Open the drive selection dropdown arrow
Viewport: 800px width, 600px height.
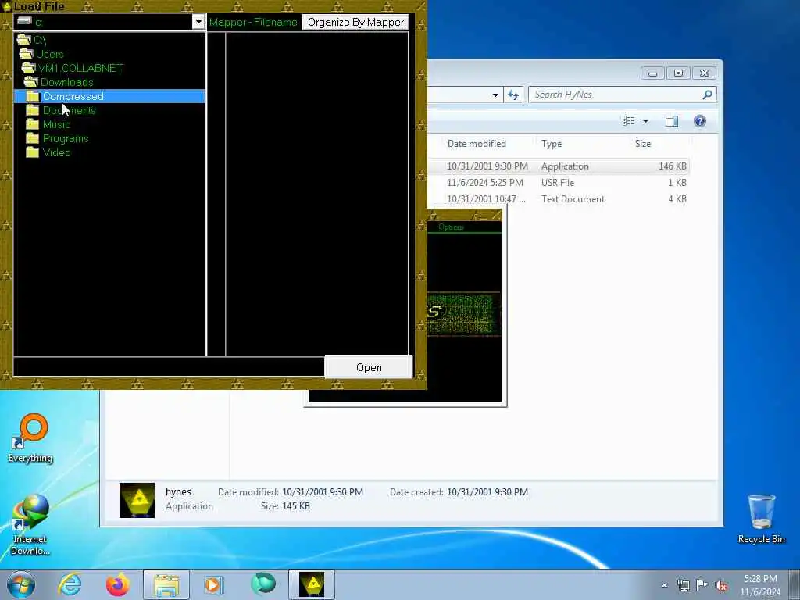(198, 22)
